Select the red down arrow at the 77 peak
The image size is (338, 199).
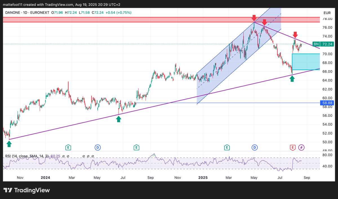coord(254,18)
